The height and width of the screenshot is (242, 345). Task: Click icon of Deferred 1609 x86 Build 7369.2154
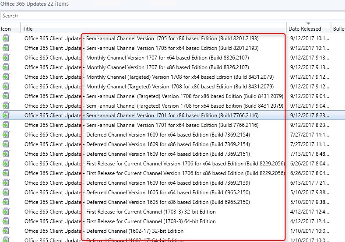(x=6, y=144)
